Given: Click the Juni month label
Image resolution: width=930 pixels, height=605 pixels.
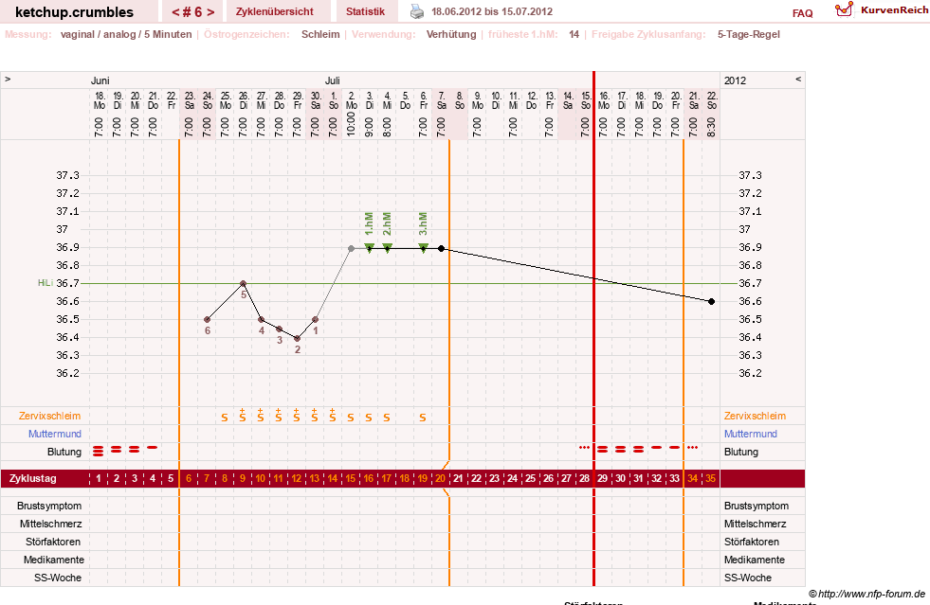Looking at the screenshot, I should (100, 80).
